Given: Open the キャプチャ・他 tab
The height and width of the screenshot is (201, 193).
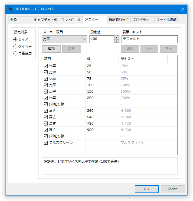Looking at the screenshot, I should (x=46, y=20).
